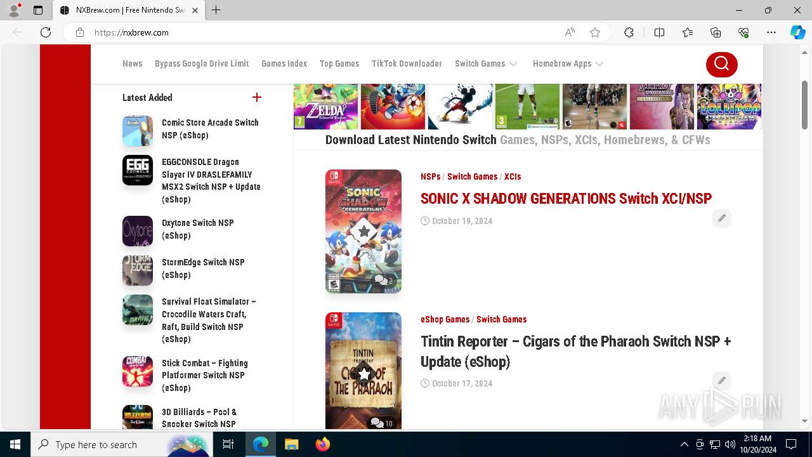
Task: Open the News menu item
Action: 133,63
